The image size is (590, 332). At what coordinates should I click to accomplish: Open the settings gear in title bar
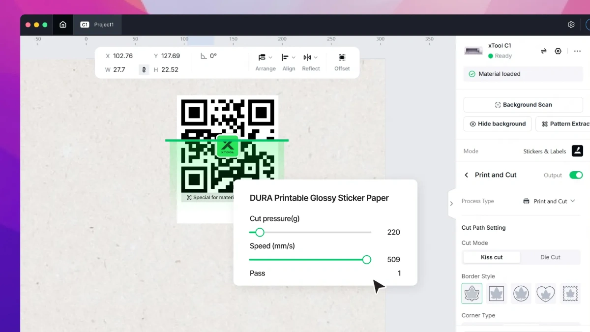pyautogui.click(x=571, y=25)
